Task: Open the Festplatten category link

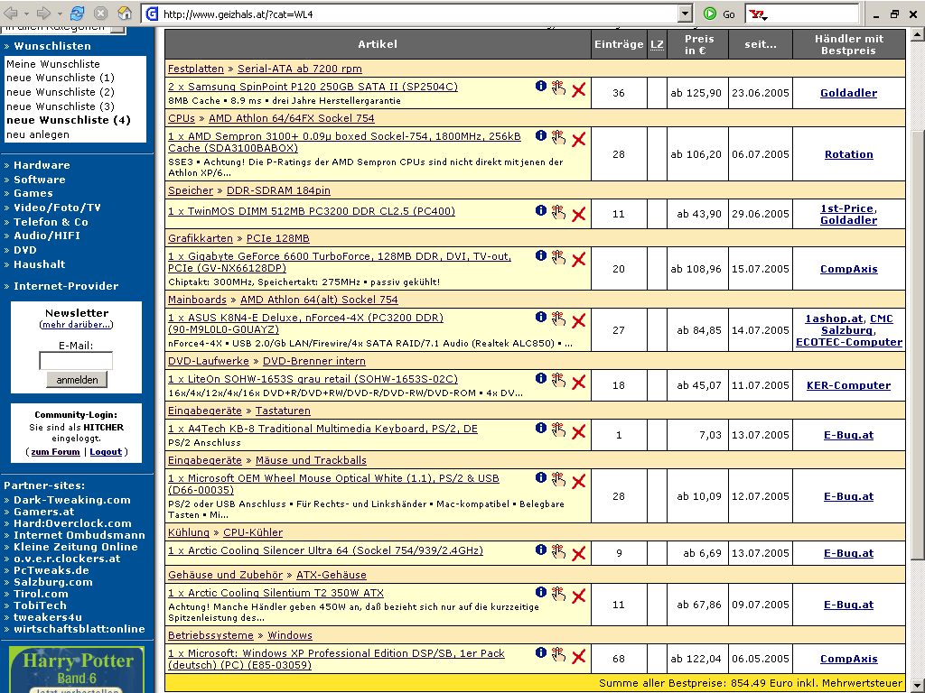Action: (x=196, y=69)
